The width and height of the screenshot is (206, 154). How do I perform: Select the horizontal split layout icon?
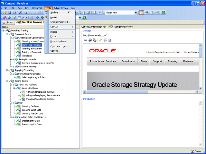(x=146, y=13)
